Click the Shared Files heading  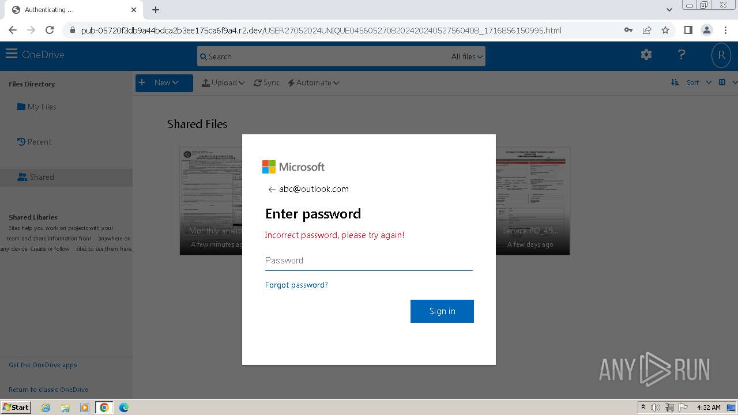pyautogui.click(x=197, y=124)
